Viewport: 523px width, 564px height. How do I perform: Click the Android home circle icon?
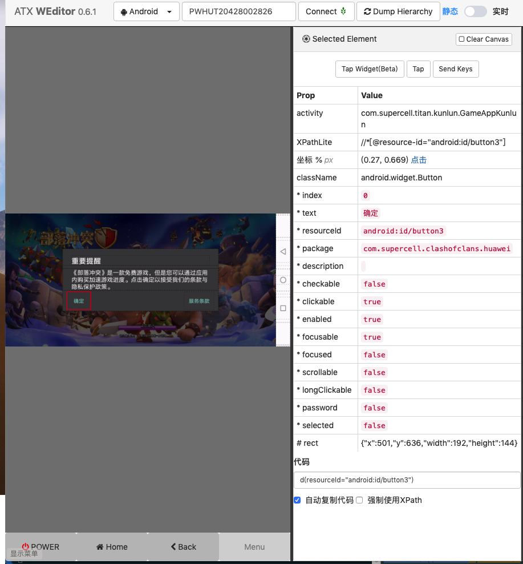[x=283, y=280]
